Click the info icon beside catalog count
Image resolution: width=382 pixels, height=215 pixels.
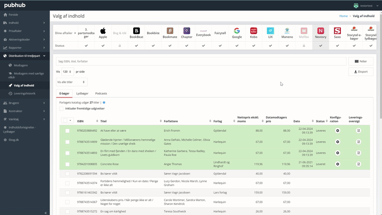tap(104, 102)
